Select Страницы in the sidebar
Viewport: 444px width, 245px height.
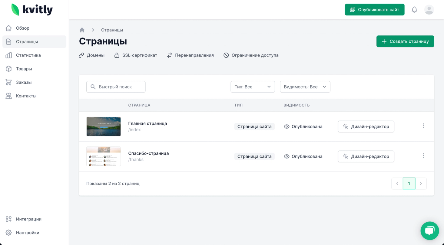(34, 42)
